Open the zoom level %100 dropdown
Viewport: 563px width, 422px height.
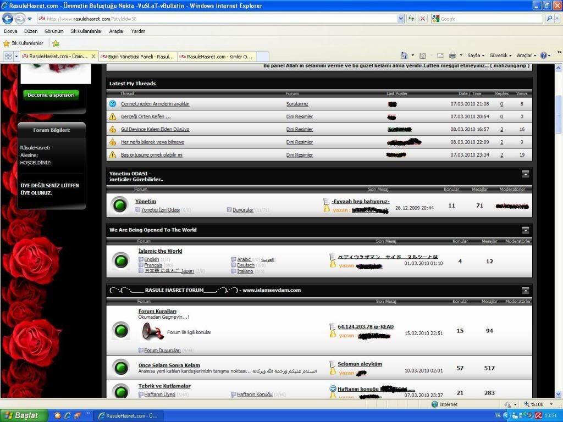[531, 404]
